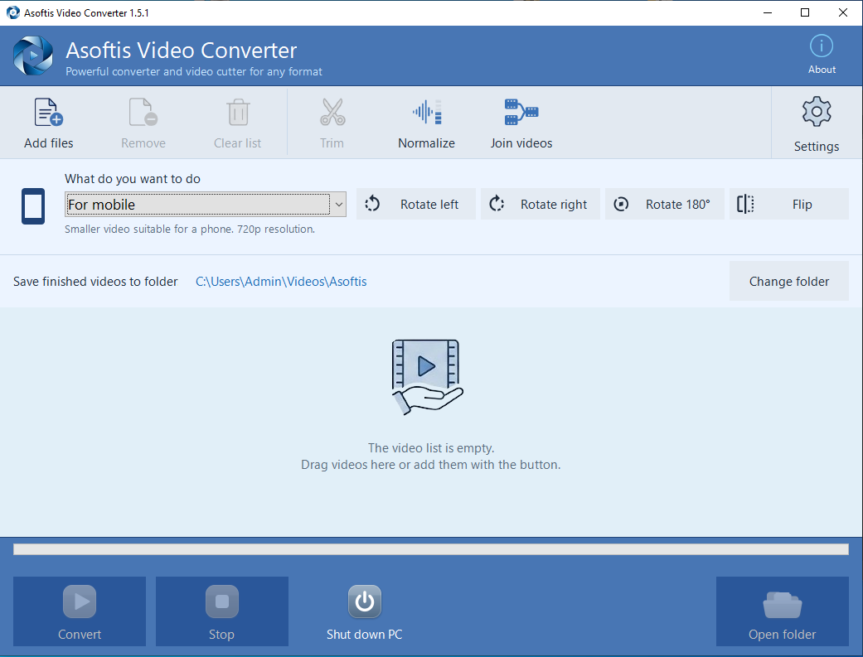
Task: Click the Add files icon
Action: click(48, 112)
